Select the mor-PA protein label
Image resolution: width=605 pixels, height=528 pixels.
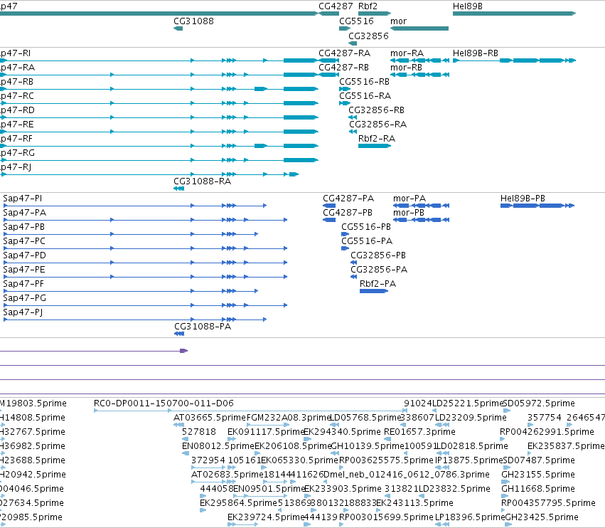tap(409, 198)
